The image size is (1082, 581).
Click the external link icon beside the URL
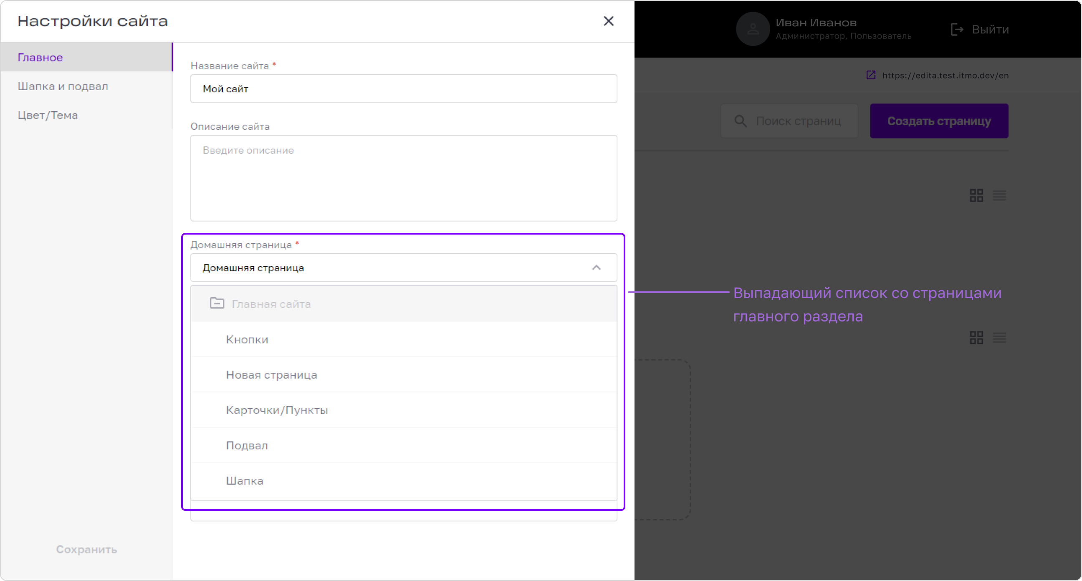(871, 75)
